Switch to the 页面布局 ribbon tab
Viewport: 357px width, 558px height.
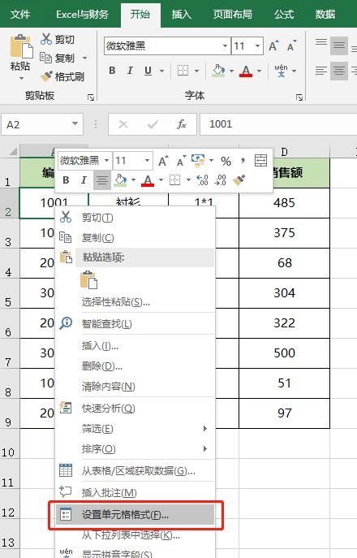click(233, 15)
